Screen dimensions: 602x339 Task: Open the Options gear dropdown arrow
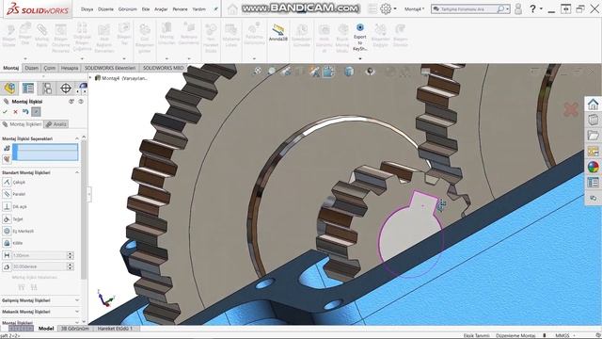pos(395,8)
